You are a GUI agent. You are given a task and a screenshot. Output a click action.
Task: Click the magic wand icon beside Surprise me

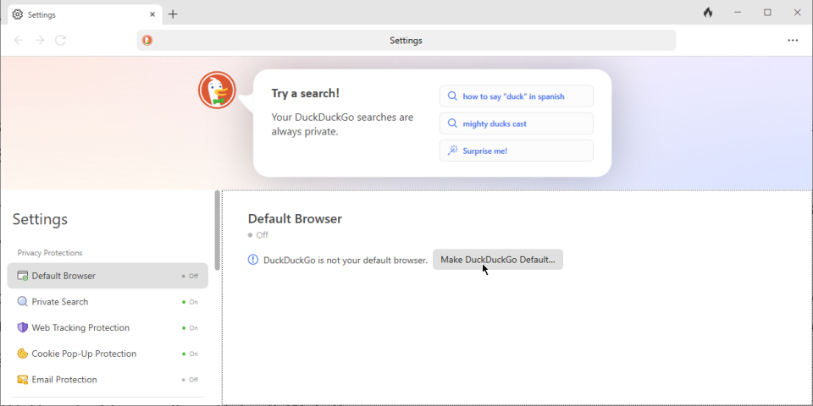click(452, 151)
